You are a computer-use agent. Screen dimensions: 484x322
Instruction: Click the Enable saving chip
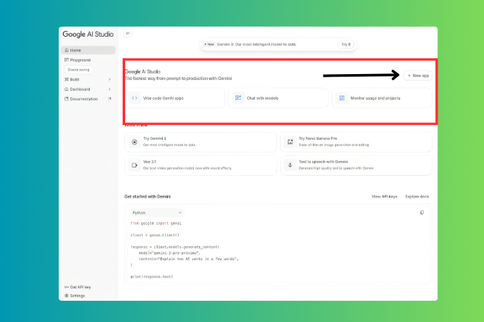pos(78,70)
